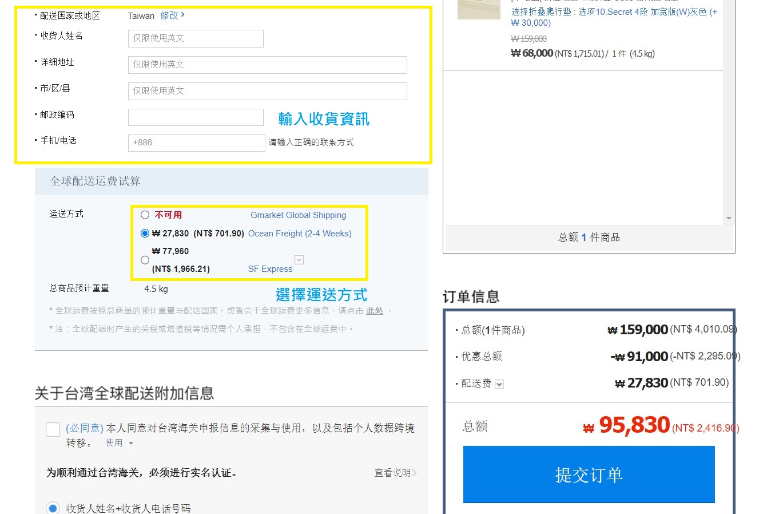Open 查看说明 real-name verification details

[395, 473]
